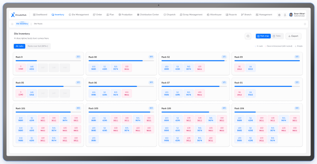This screenshot has height=164, width=317.
Task: Open the Management menu
Action: (x=264, y=14)
